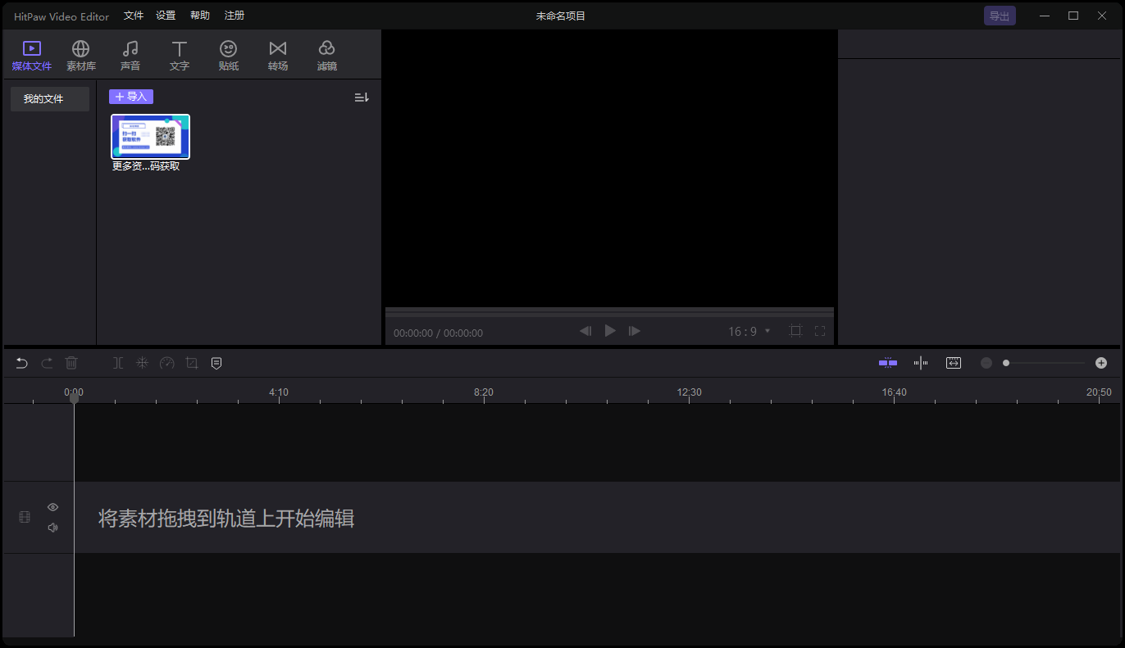Undo the last action
The height and width of the screenshot is (648, 1125).
22,363
